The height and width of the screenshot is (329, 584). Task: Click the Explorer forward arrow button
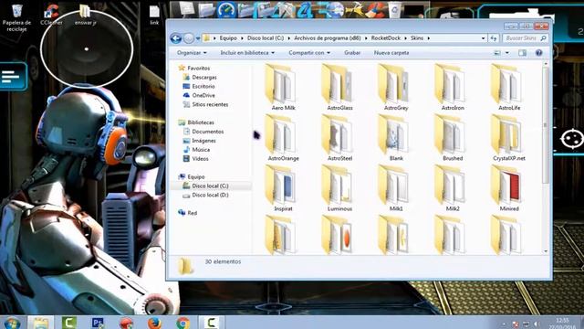[189, 38]
